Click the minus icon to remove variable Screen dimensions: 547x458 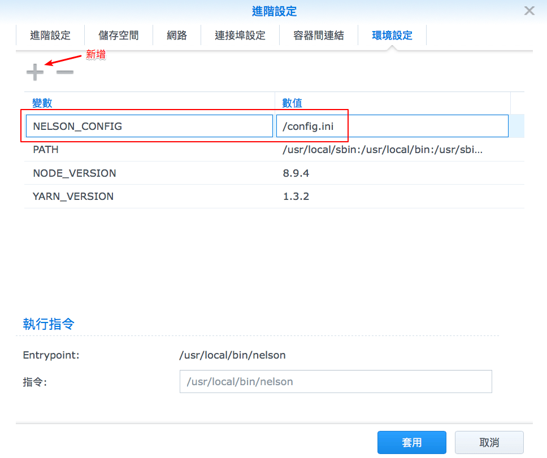(65, 72)
